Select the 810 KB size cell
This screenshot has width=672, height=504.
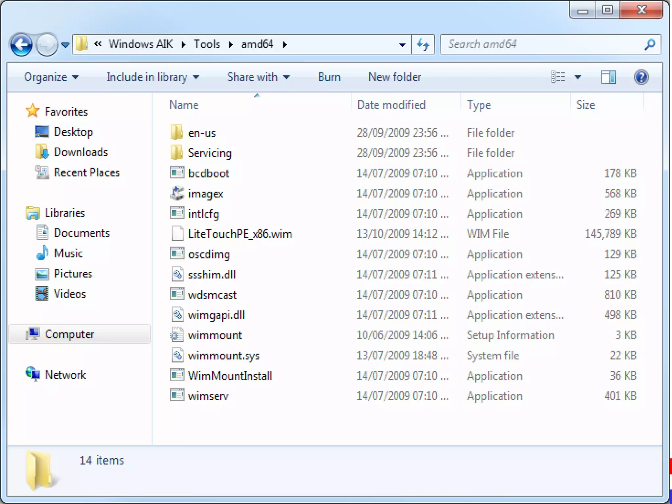coord(620,295)
